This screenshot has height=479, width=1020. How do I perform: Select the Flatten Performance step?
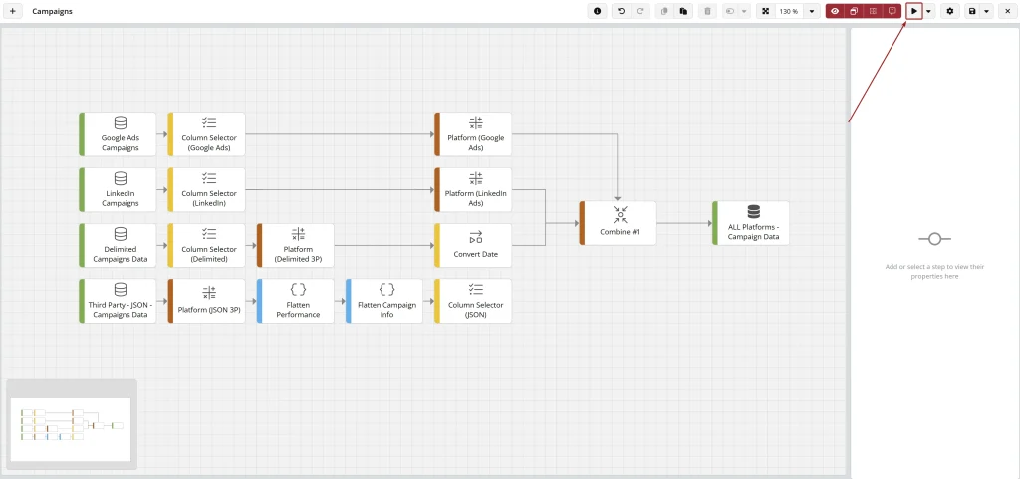point(295,301)
